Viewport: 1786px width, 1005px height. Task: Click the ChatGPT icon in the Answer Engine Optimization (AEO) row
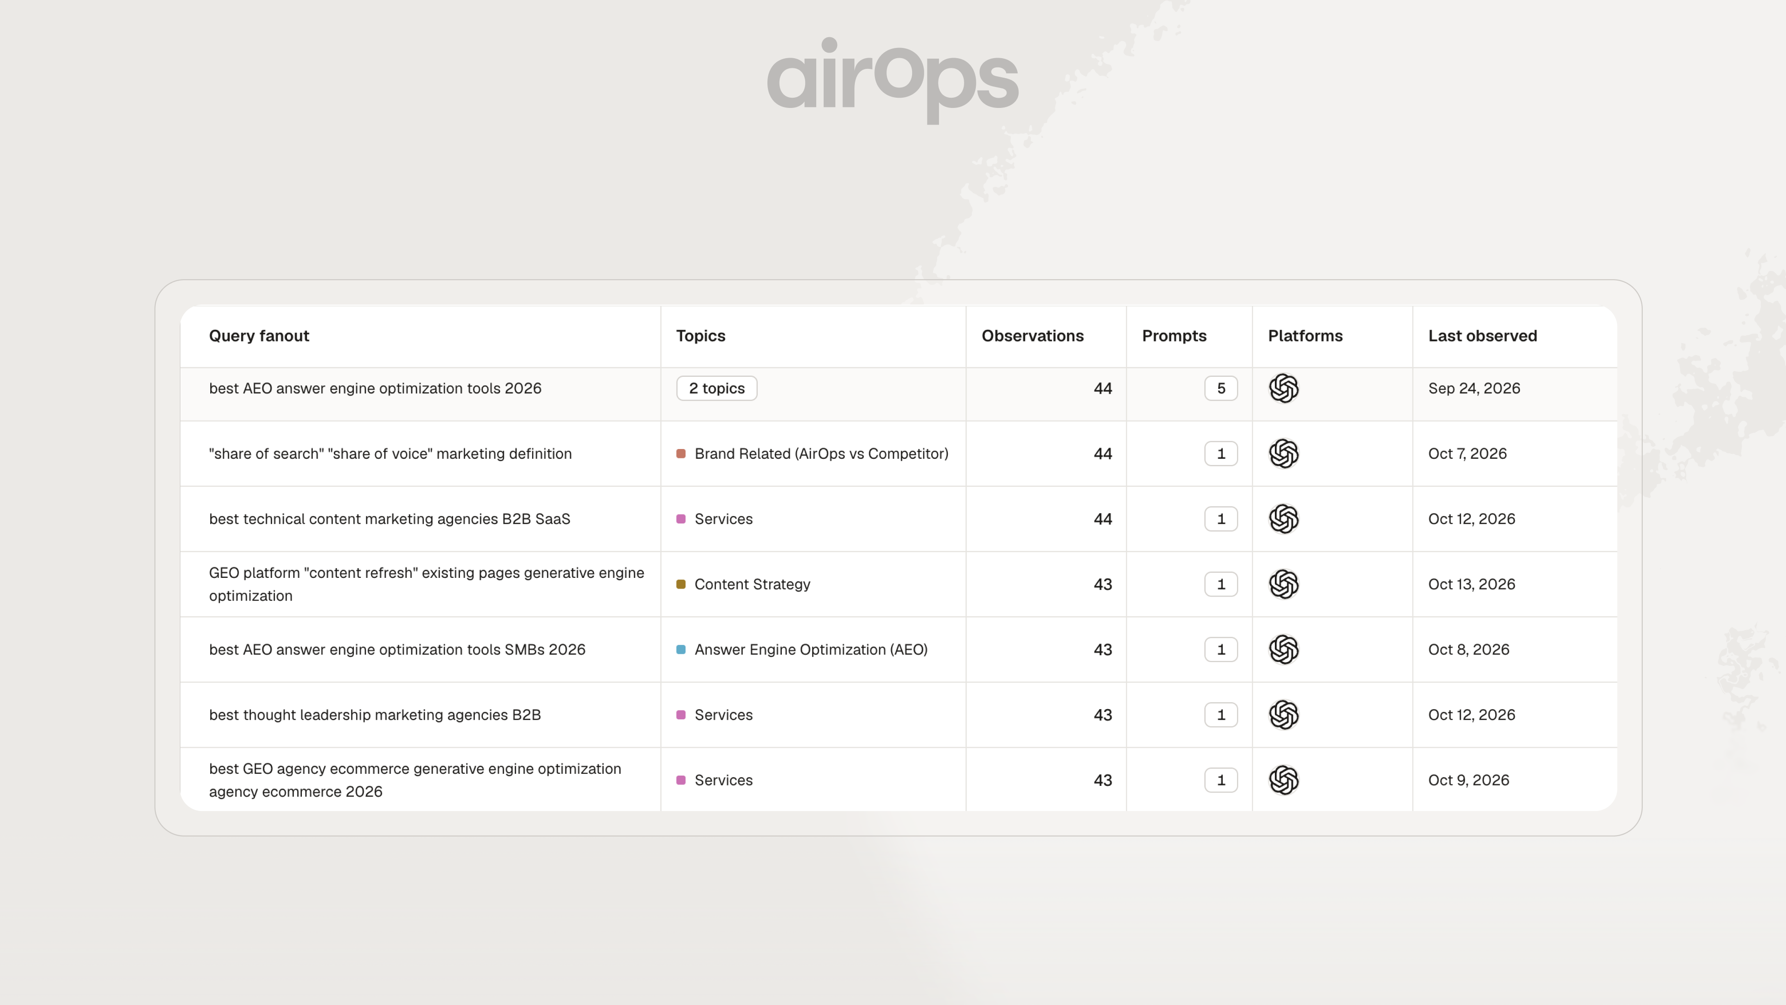pos(1283,649)
